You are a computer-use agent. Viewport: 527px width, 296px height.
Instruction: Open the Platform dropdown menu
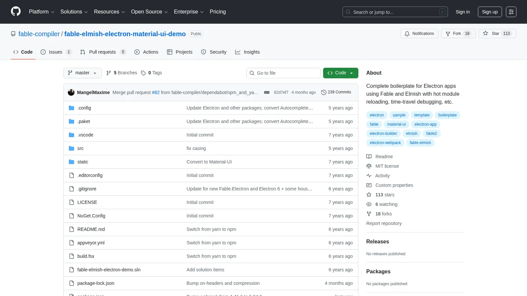click(x=42, y=12)
